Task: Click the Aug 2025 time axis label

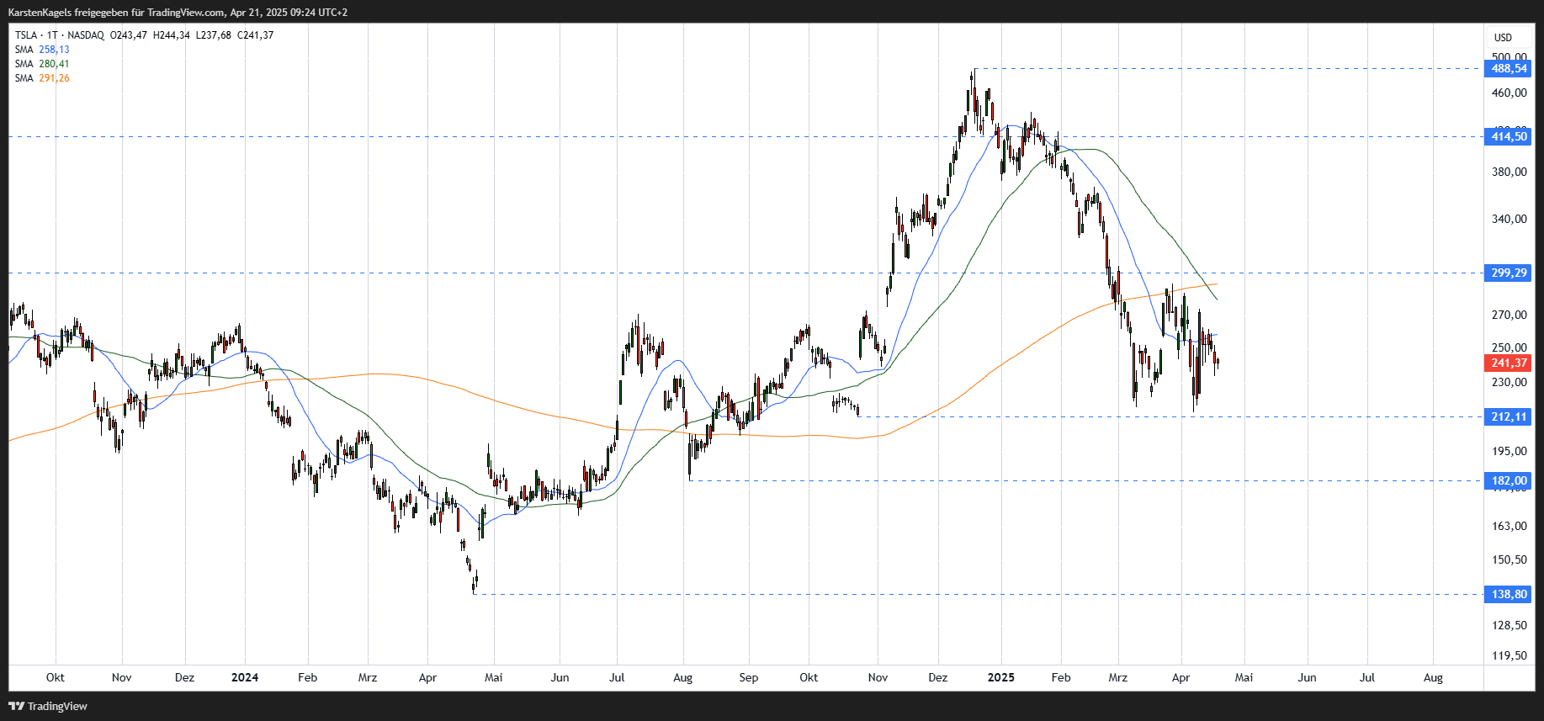Action: coord(1433,677)
